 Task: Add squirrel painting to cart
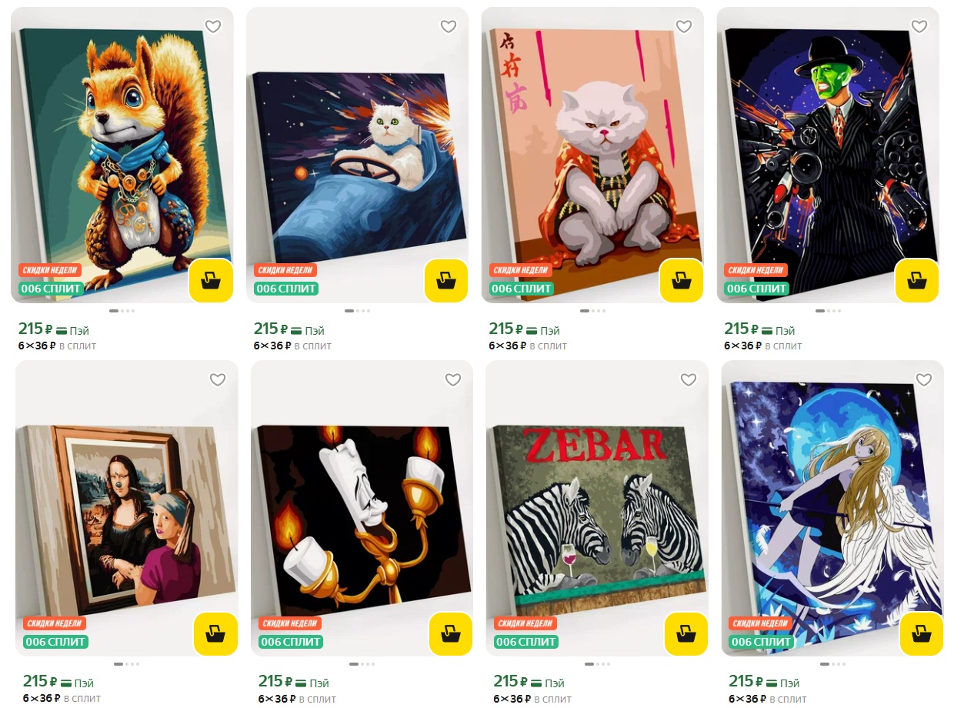(211, 281)
